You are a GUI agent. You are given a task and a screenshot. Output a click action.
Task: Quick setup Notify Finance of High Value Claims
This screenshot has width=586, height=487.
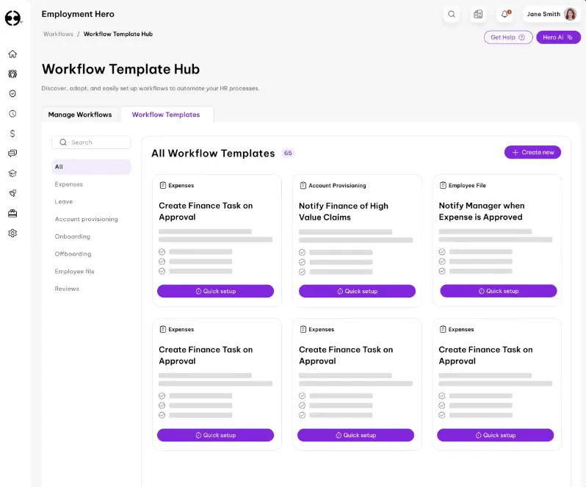pyautogui.click(x=357, y=291)
